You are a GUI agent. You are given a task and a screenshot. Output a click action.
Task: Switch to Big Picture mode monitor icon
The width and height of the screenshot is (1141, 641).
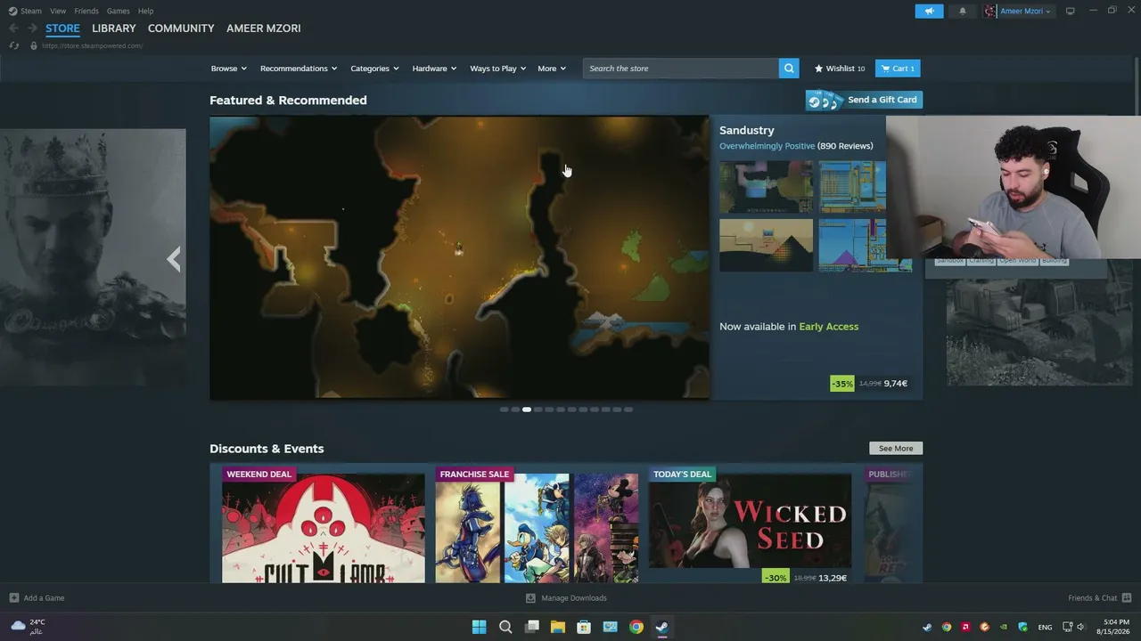[x=1071, y=11]
